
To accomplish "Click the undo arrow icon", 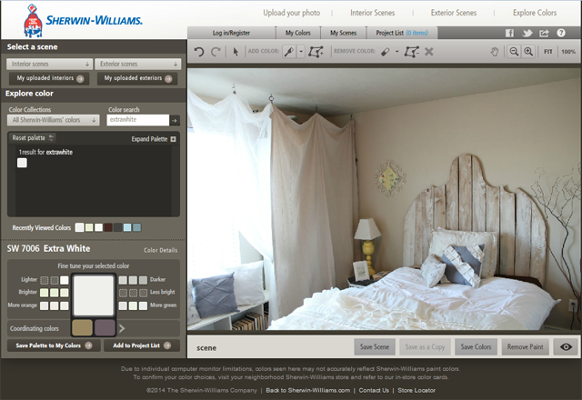I will pyautogui.click(x=199, y=52).
